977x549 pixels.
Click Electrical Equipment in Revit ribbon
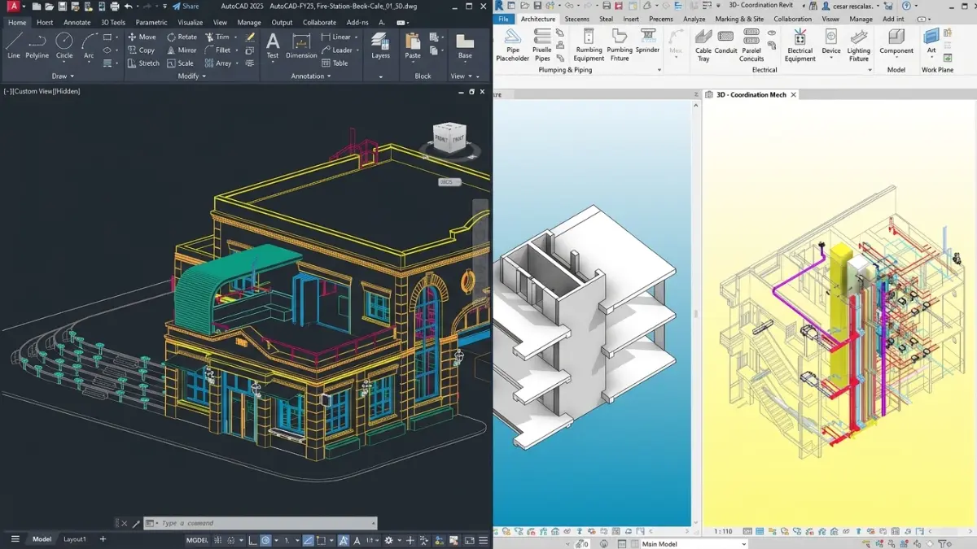pos(800,46)
